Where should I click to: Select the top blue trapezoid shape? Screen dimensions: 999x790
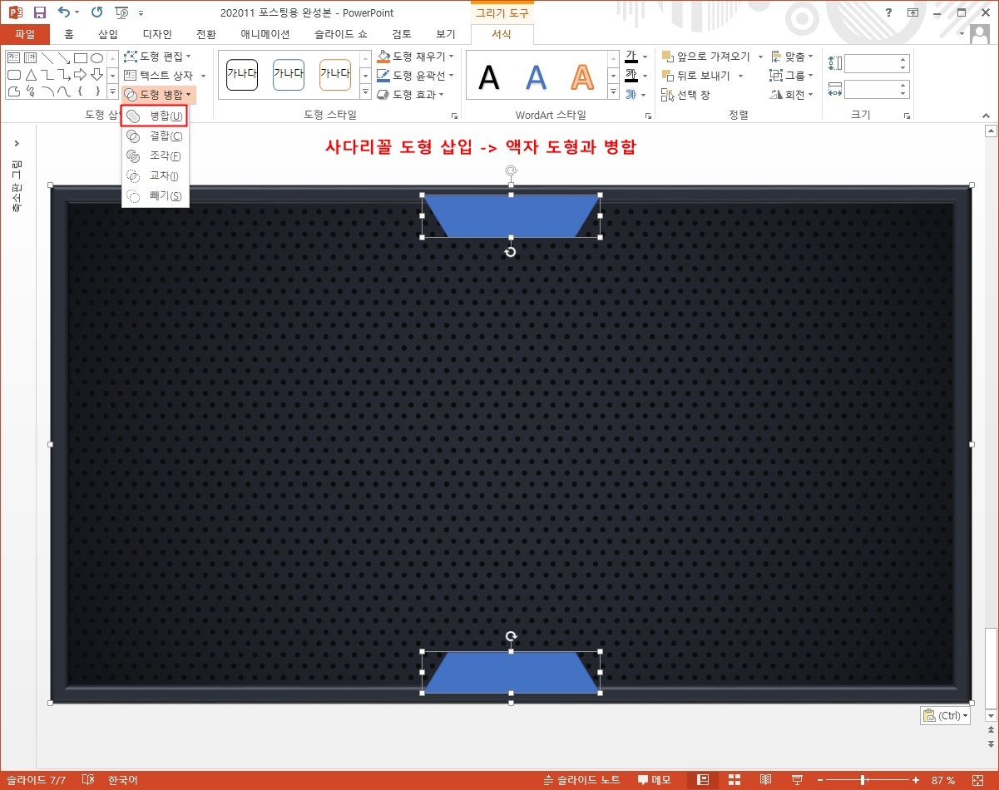coord(511,216)
